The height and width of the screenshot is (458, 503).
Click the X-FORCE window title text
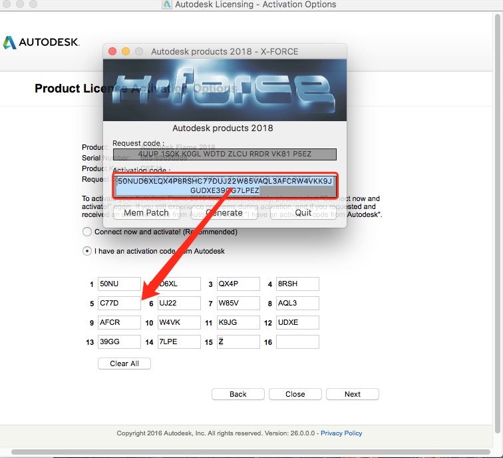pyautogui.click(x=225, y=52)
